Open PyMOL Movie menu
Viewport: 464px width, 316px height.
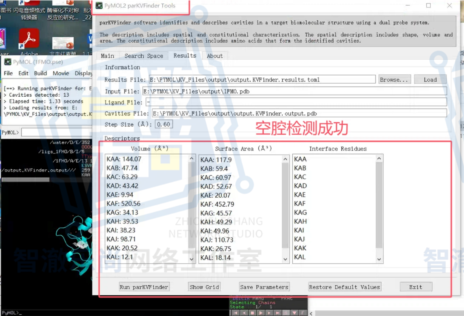pos(61,73)
